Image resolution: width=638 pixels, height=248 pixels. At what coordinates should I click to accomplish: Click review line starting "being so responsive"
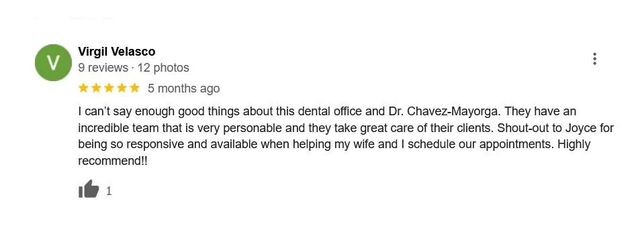coord(334,145)
